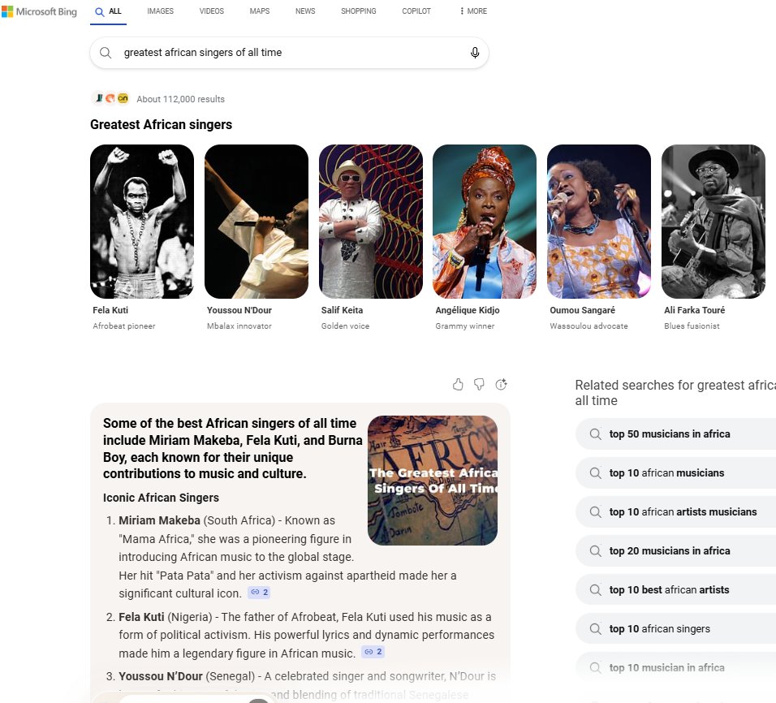Open the Fela Kuti photo card
The height and width of the screenshot is (703, 776).
point(142,222)
